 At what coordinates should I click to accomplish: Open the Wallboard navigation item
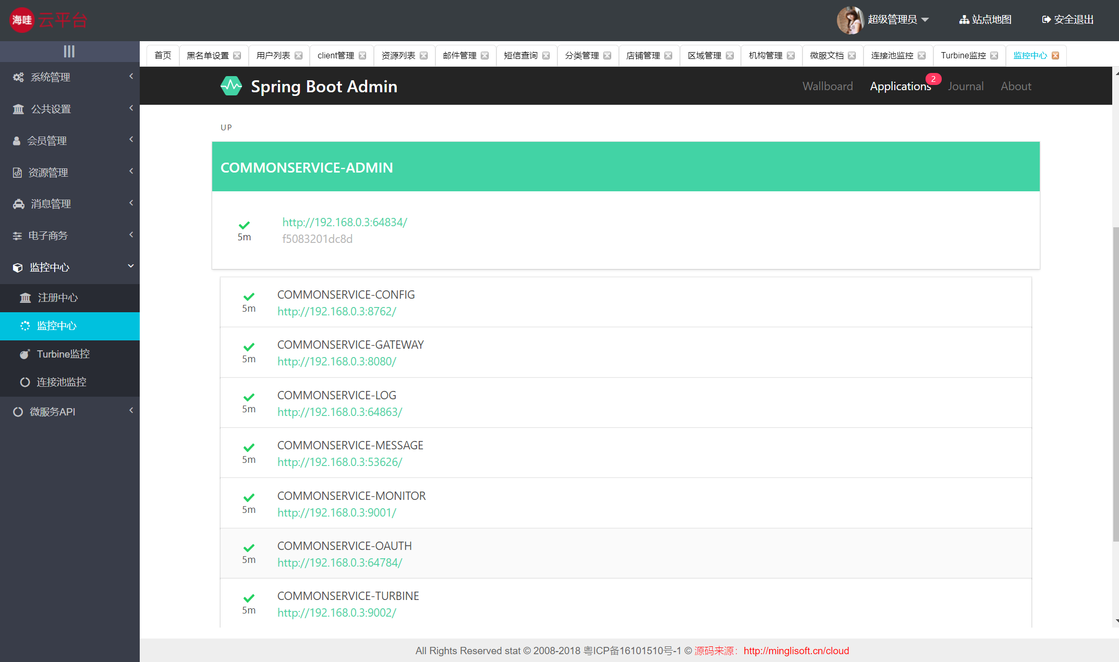click(828, 86)
